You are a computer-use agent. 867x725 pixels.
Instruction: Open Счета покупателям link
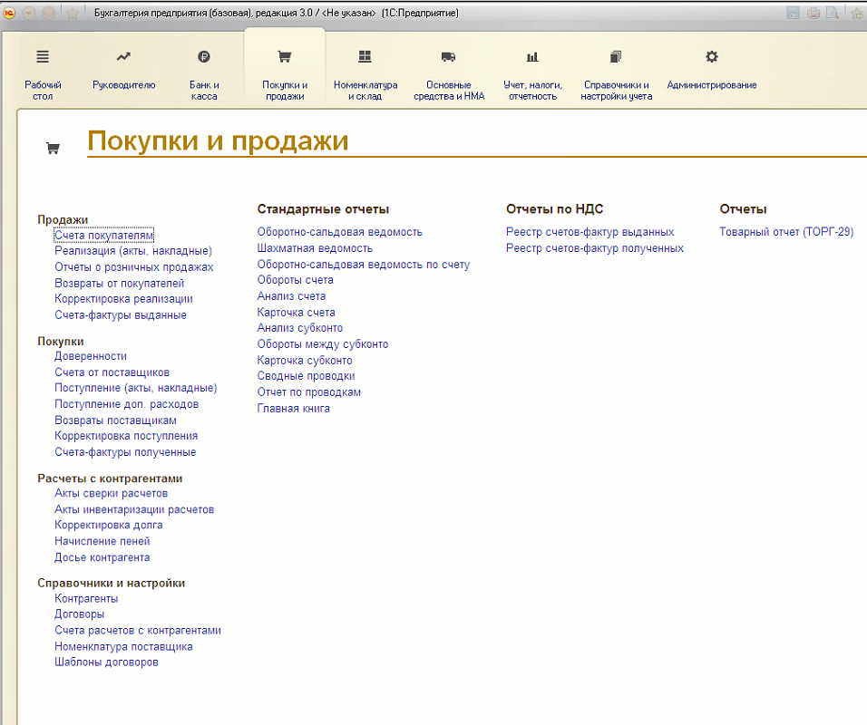(103, 236)
